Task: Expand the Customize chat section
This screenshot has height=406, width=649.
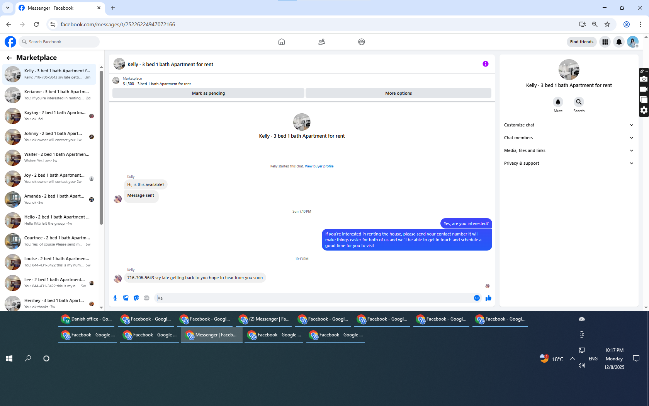Action: 569,125
